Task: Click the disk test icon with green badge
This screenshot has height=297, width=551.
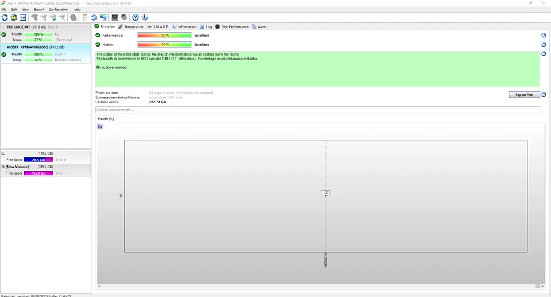Action: pyautogui.click(x=53, y=17)
